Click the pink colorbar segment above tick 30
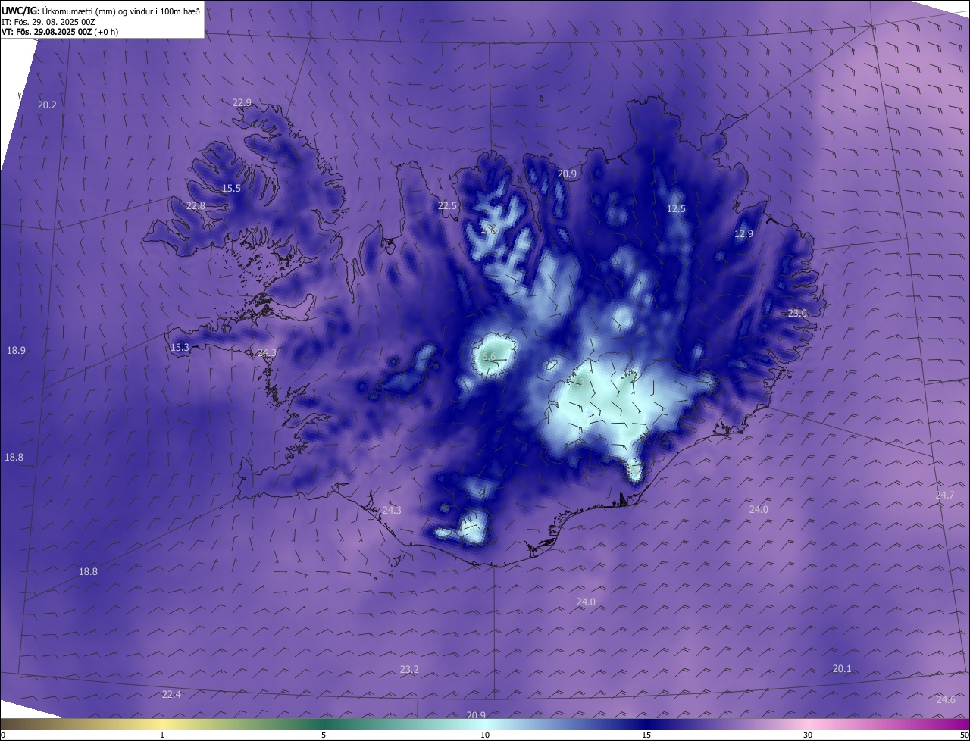Image resolution: width=970 pixels, height=741 pixels. (x=808, y=724)
